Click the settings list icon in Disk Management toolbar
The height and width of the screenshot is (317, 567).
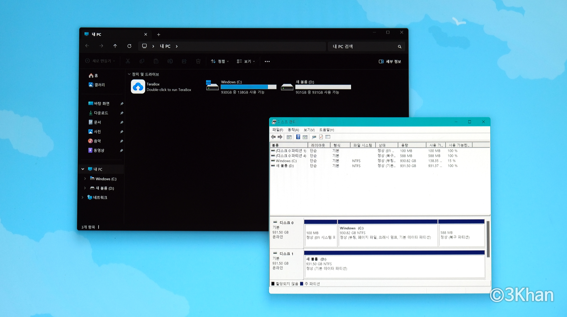point(328,137)
